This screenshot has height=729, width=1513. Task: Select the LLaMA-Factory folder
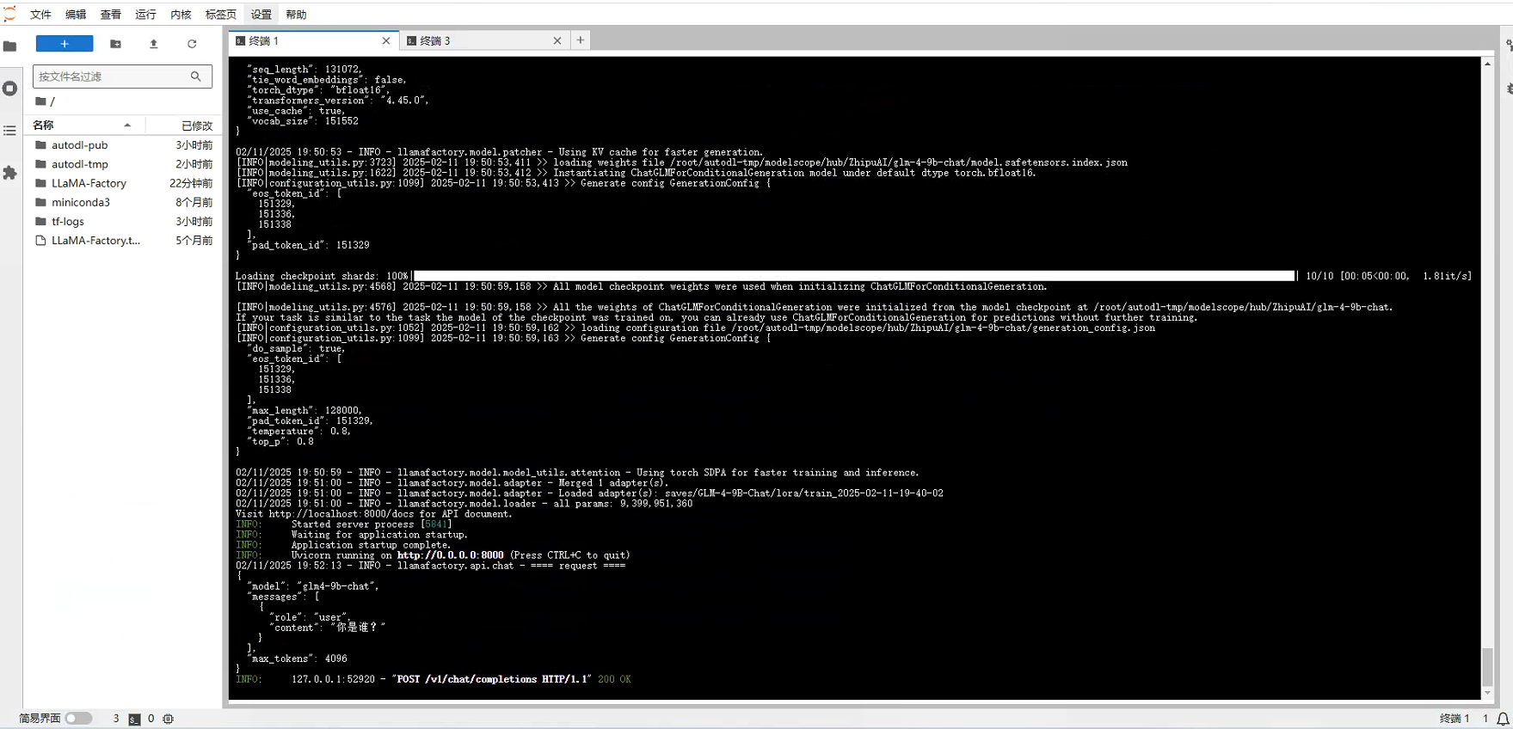pyautogui.click(x=123, y=183)
